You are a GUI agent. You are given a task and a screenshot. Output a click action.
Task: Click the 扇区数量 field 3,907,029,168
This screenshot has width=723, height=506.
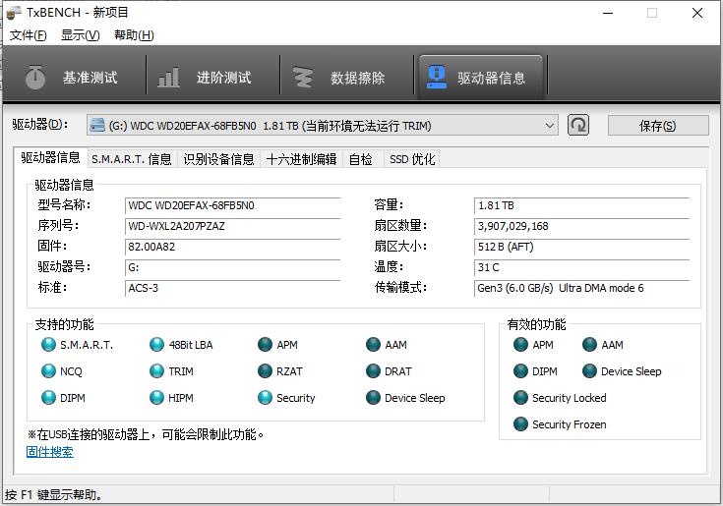582,227
